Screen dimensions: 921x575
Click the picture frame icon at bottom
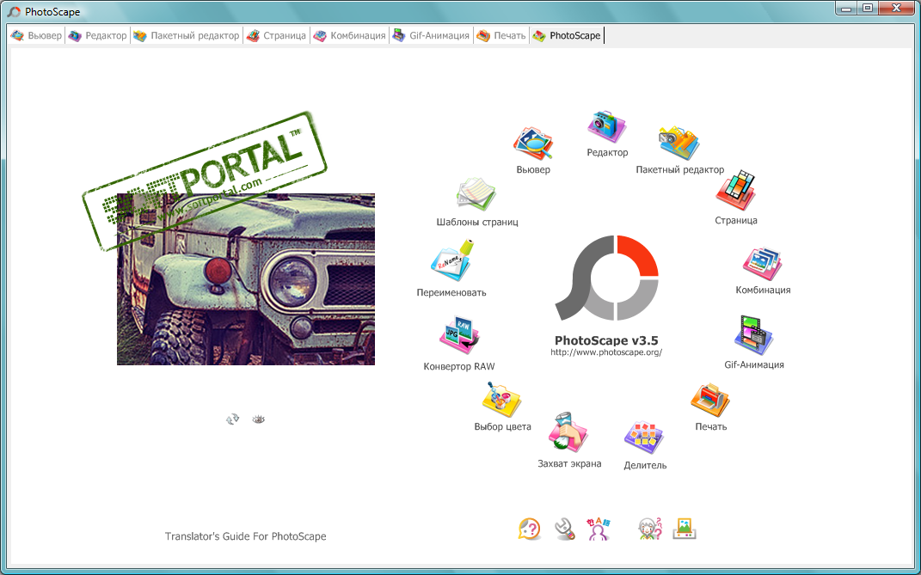(685, 529)
